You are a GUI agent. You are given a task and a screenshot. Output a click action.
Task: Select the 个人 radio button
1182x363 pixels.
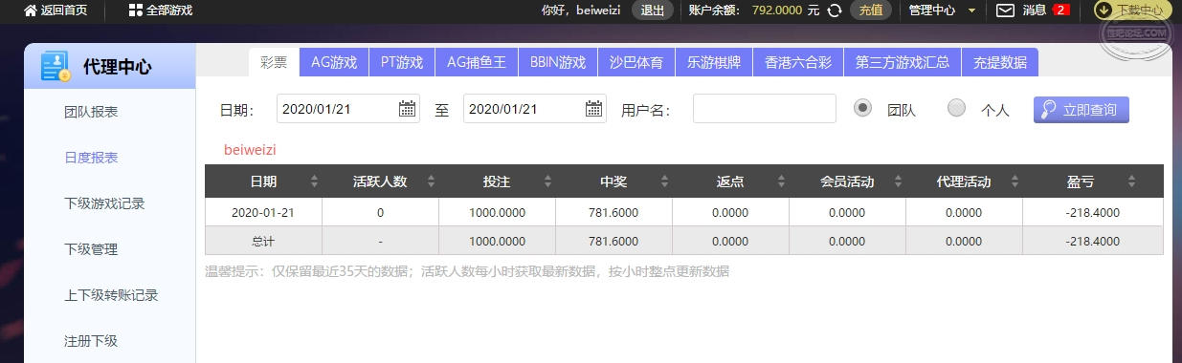(956, 108)
